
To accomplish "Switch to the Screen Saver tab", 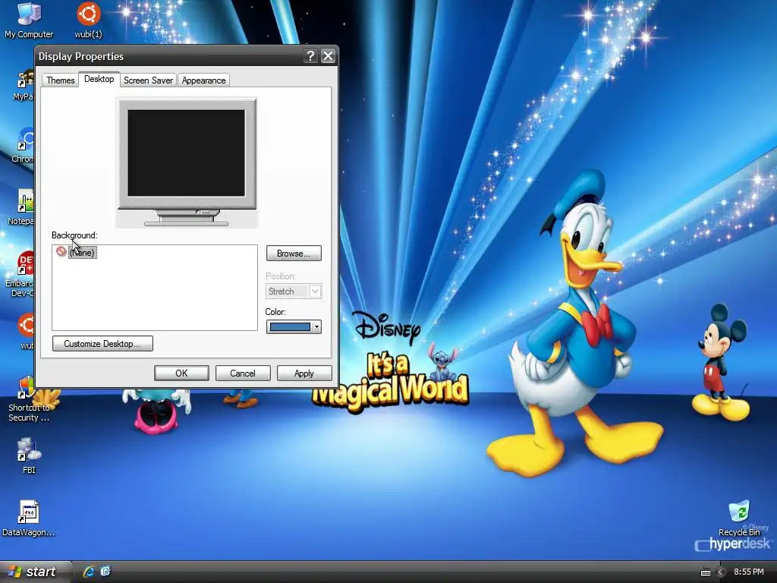I will (148, 80).
